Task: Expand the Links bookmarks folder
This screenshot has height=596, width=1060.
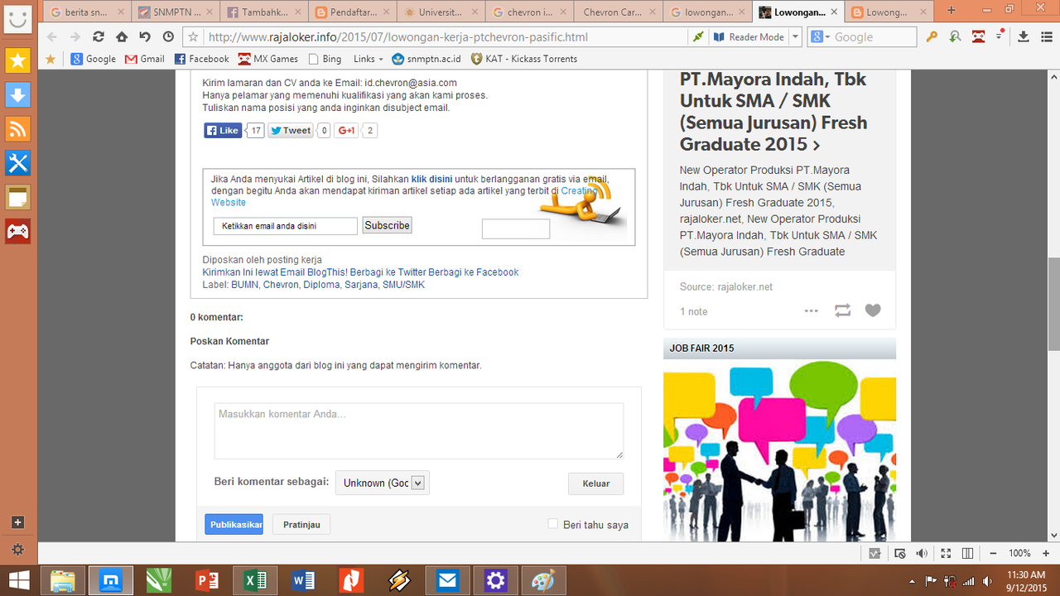Action: (x=369, y=59)
